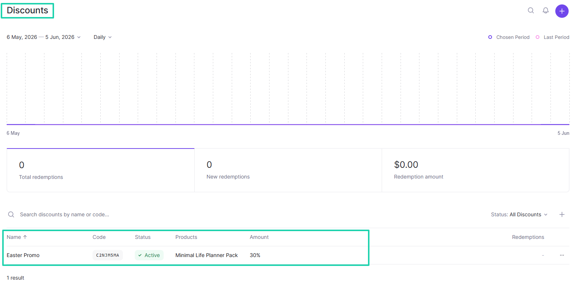The width and height of the screenshot is (579, 300).
Task: Open the Easter Promo row three-dots menu
Action: click(562, 255)
